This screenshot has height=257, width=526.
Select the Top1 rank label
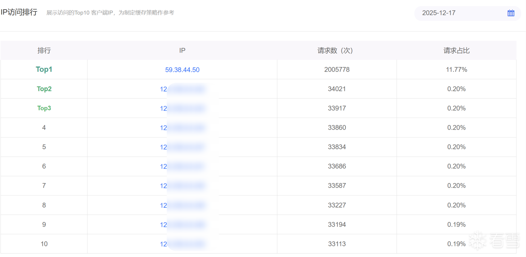click(44, 70)
